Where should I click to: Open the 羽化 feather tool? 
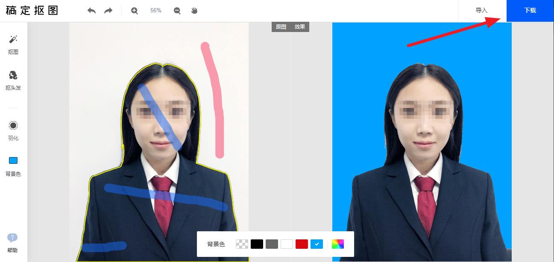coord(13,128)
